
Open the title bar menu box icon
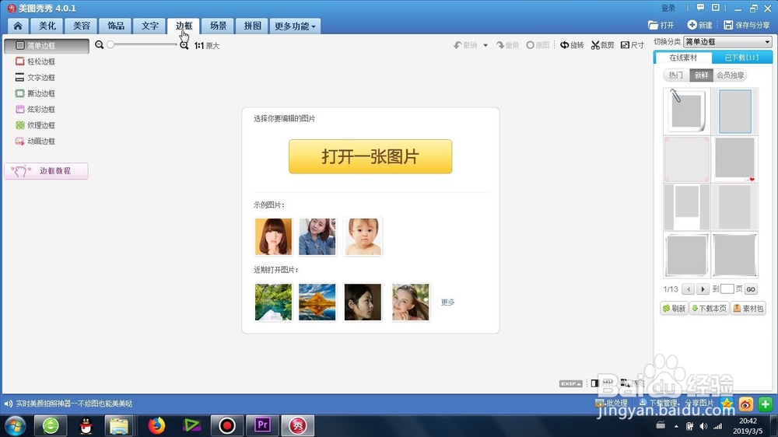pos(716,8)
